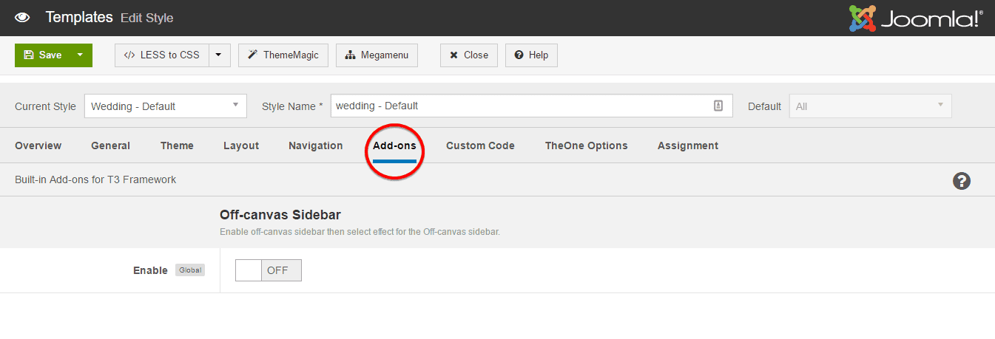Click the Help toolbar button
Screen dimensions: 995x339
[531, 55]
